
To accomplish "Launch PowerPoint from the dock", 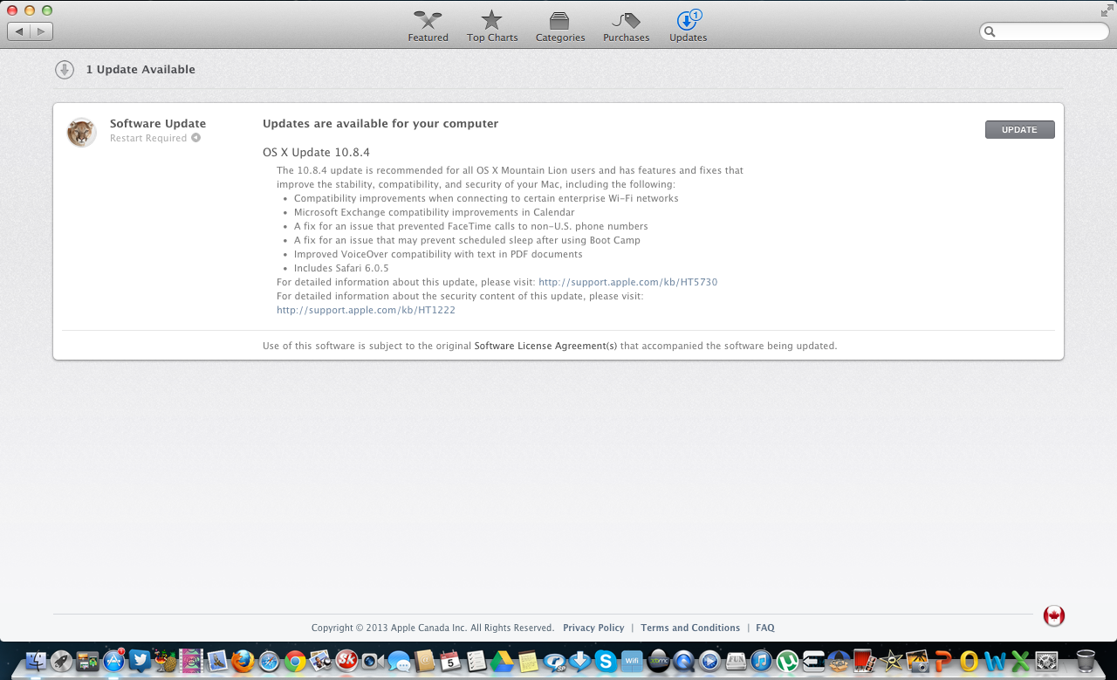I will pos(943,661).
